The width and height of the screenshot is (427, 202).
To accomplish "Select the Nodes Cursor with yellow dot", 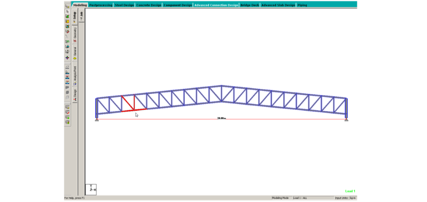I will [67, 6].
